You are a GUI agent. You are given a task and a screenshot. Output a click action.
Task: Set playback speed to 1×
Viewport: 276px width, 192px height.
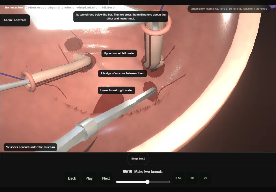pos(192,178)
